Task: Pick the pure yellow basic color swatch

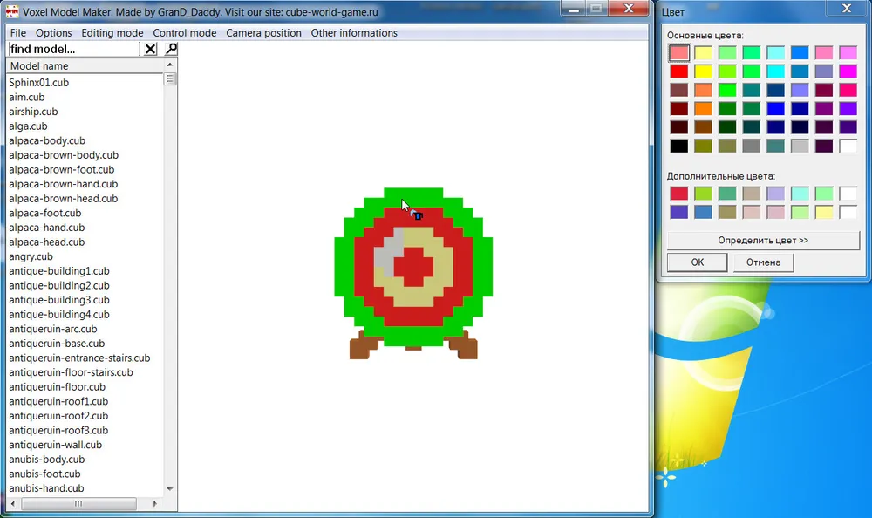Action: 703,72
